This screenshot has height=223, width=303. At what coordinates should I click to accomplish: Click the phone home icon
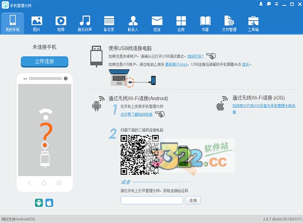pos(44,182)
